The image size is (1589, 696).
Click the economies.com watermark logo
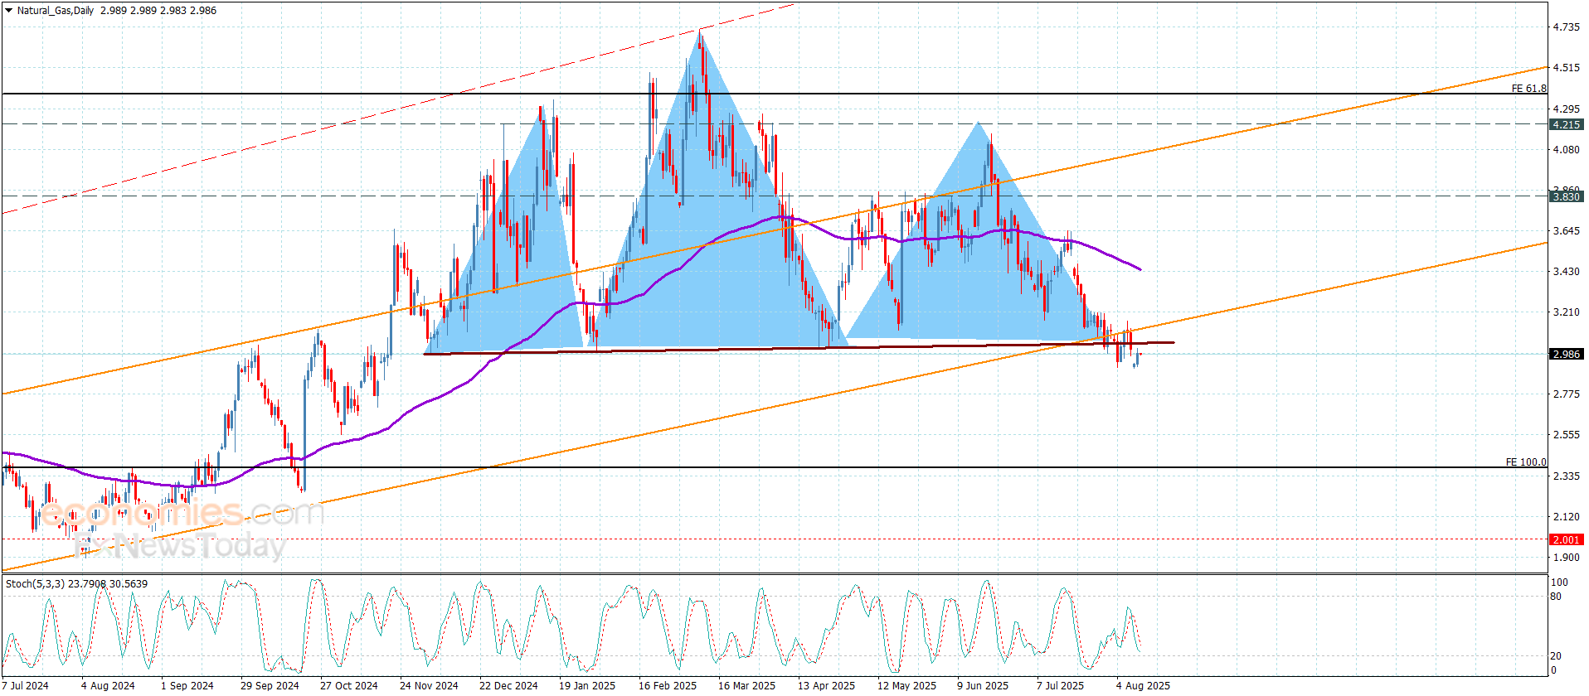[x=182, y=514]
